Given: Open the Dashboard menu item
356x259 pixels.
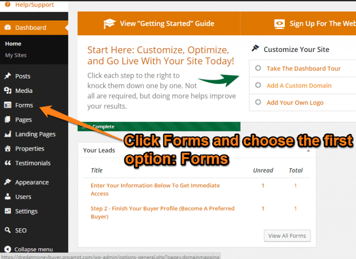Looking at the screenshot, I should [x=34, y=28].
